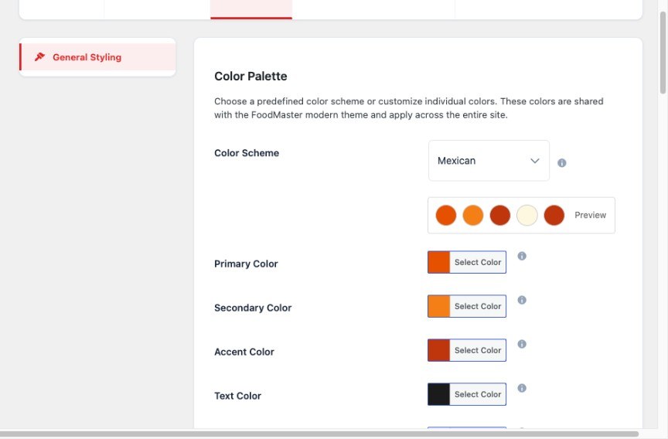Screen dimensions: 668x439
Task: Click the chevron arrow in Color Scheme dropdown
Action: [535, 161]
